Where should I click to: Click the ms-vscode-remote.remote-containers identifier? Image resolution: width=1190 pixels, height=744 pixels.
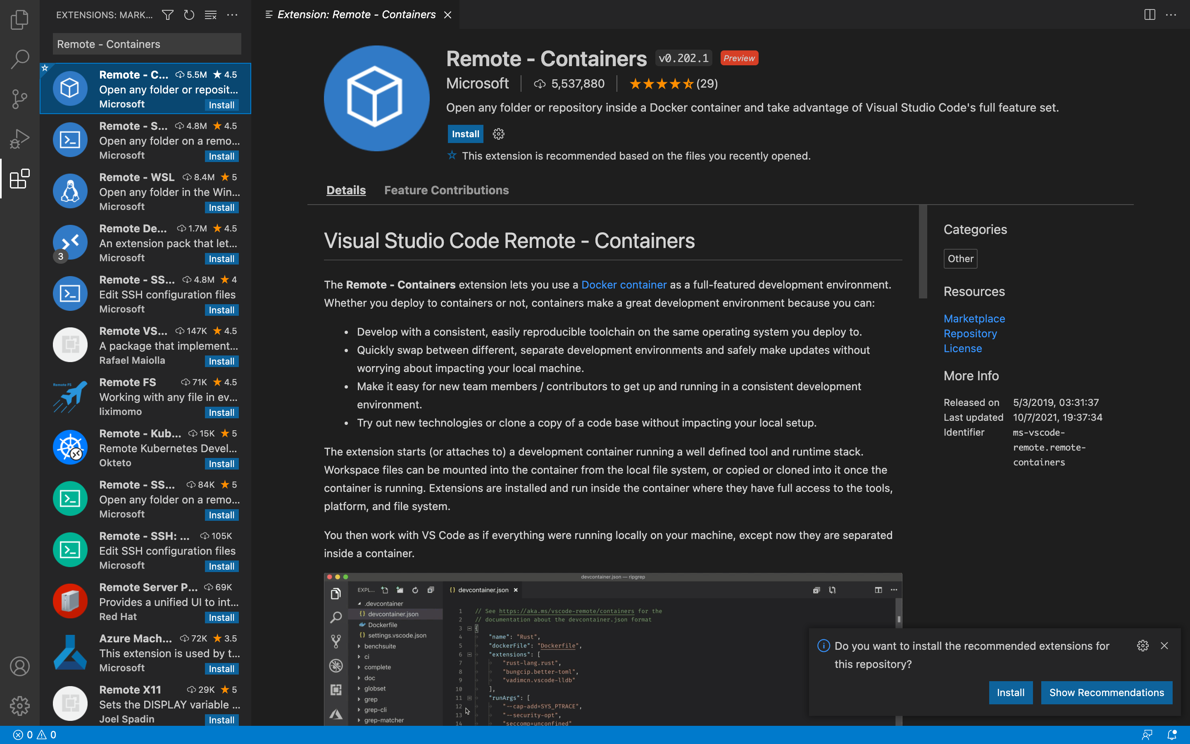point(1049,447)
